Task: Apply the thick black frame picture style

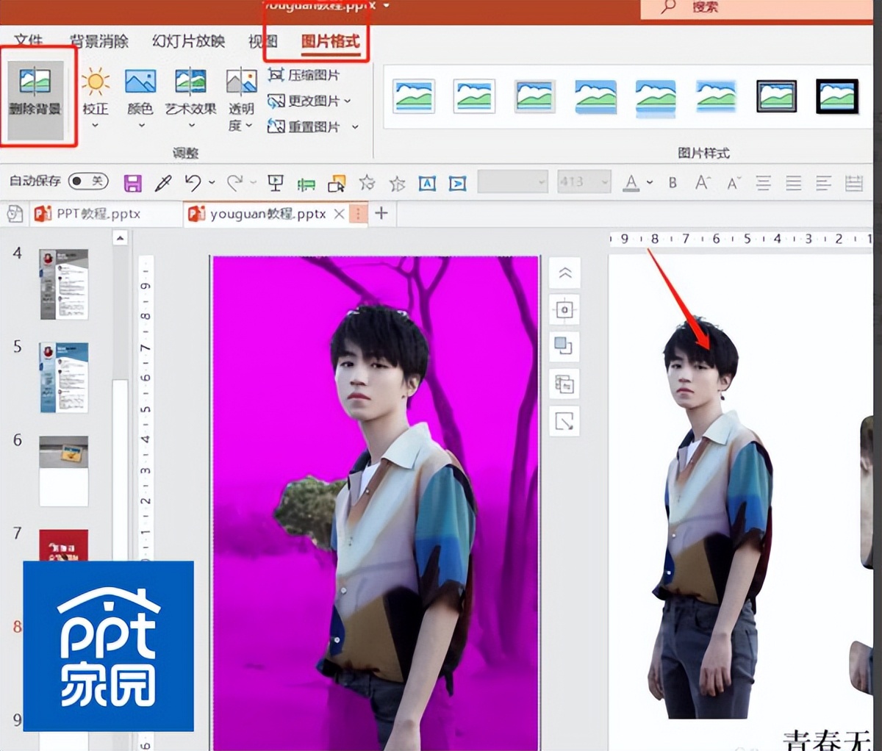Action: click(837, 96)
